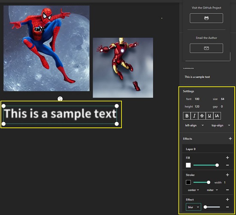Edit the line height value 120
Image resolution: width=236 pixels, height=215 pixels.
point(197,106)
